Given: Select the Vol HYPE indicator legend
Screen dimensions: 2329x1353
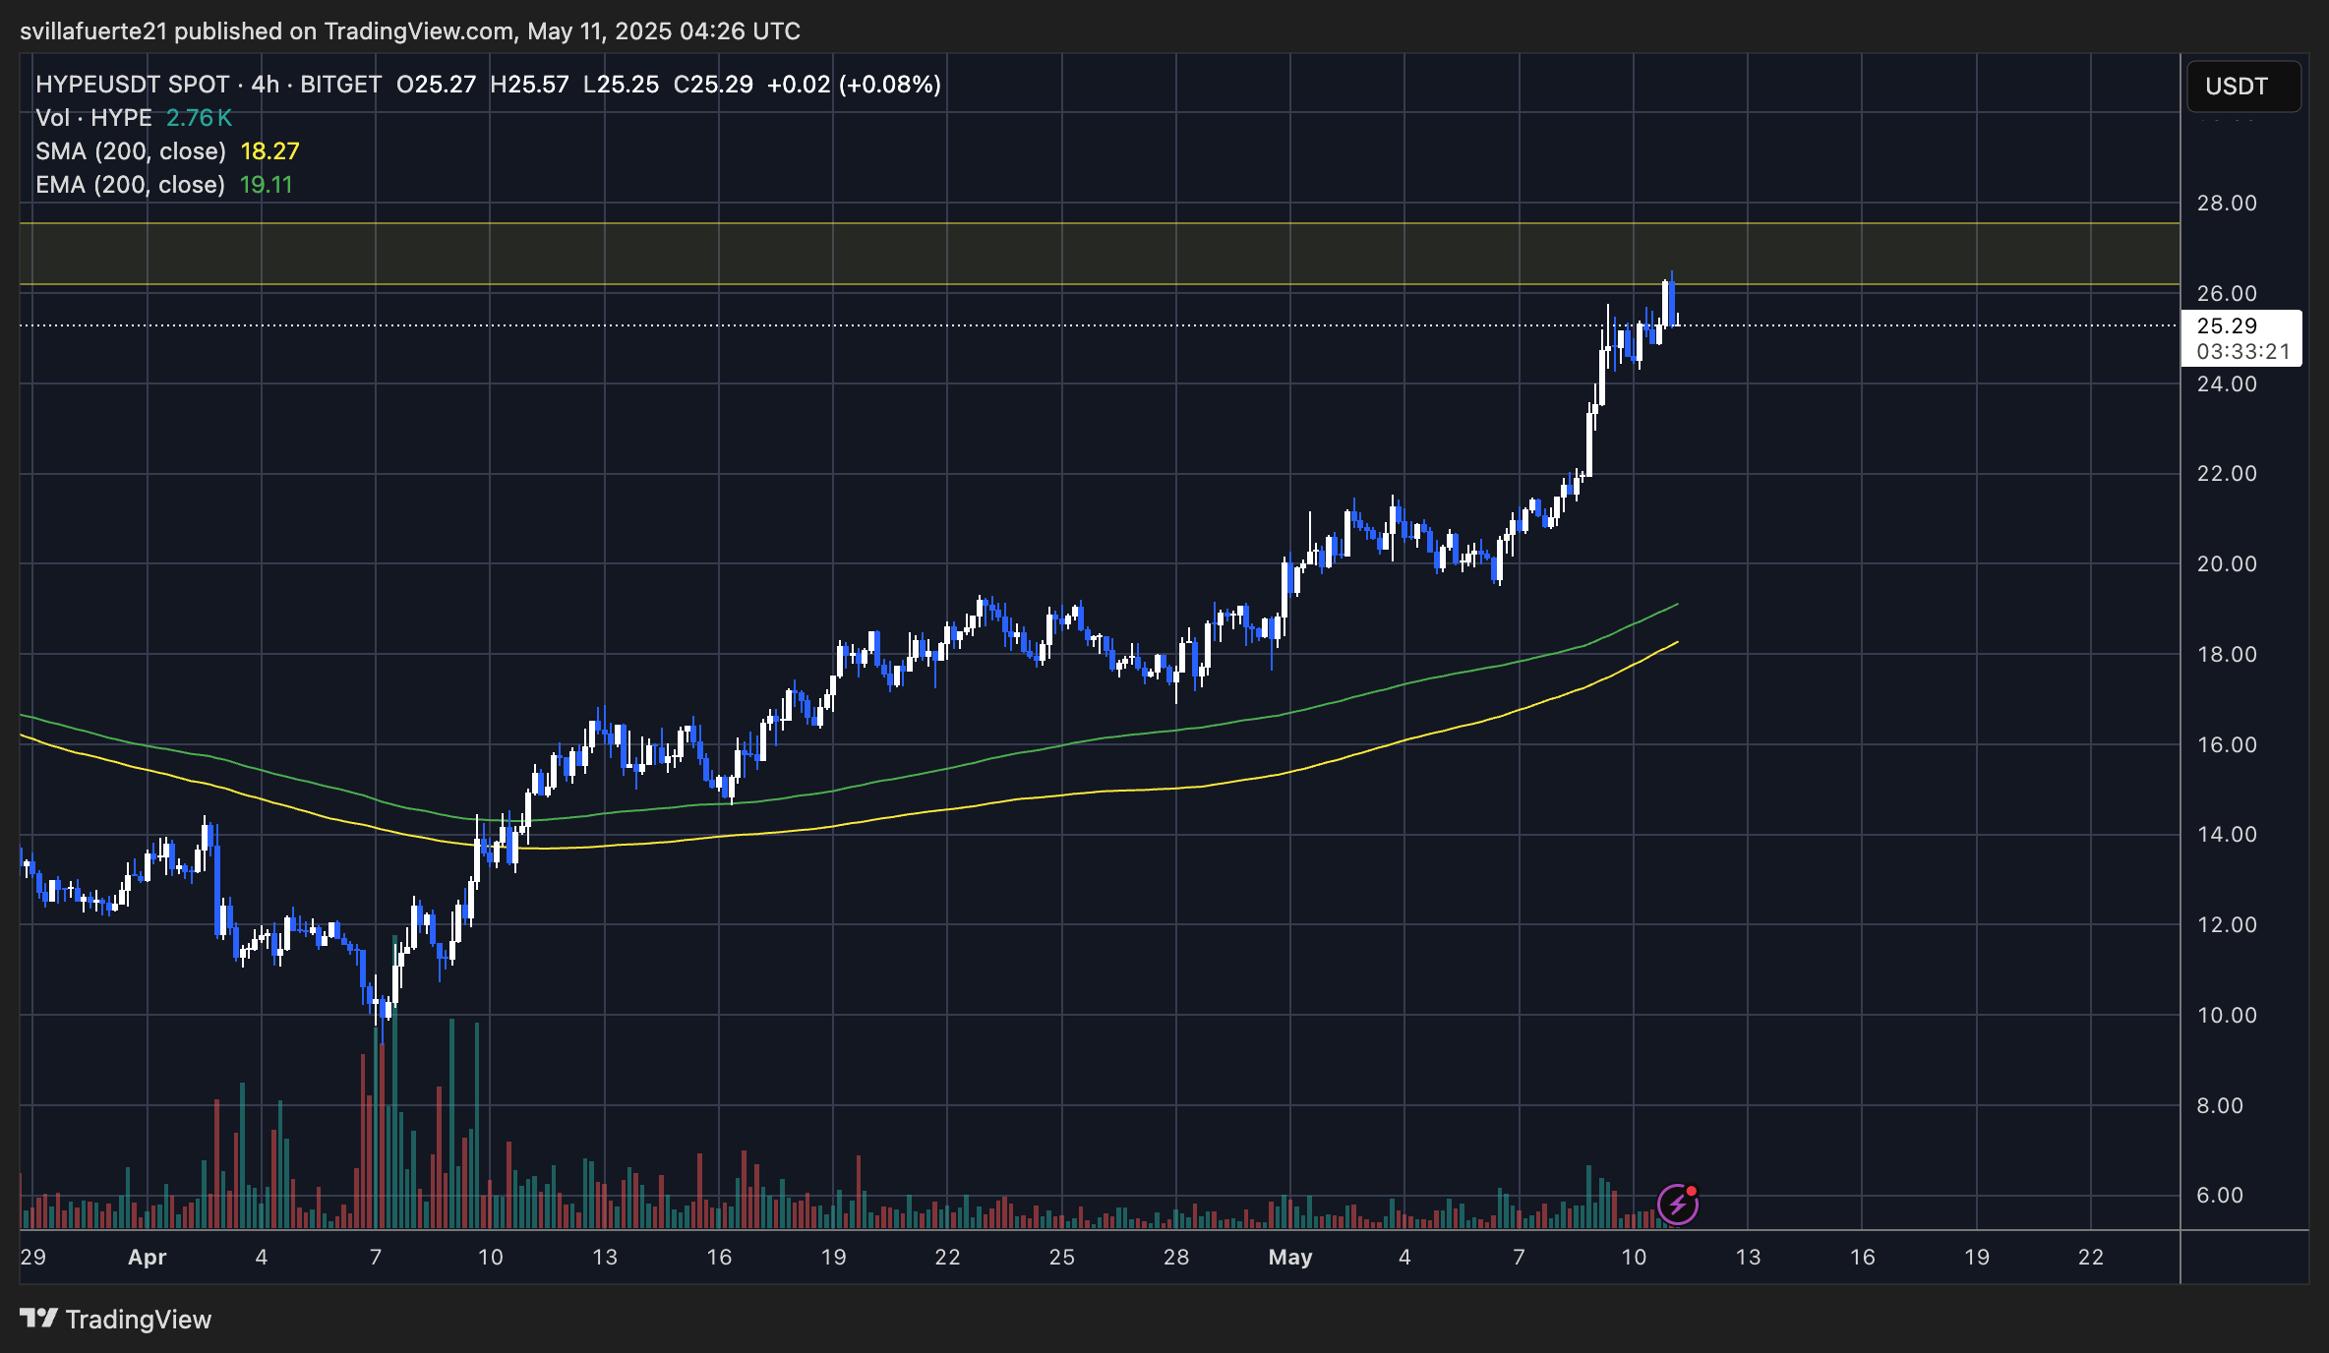Looking at the screenshot, I should coord(93,118).
